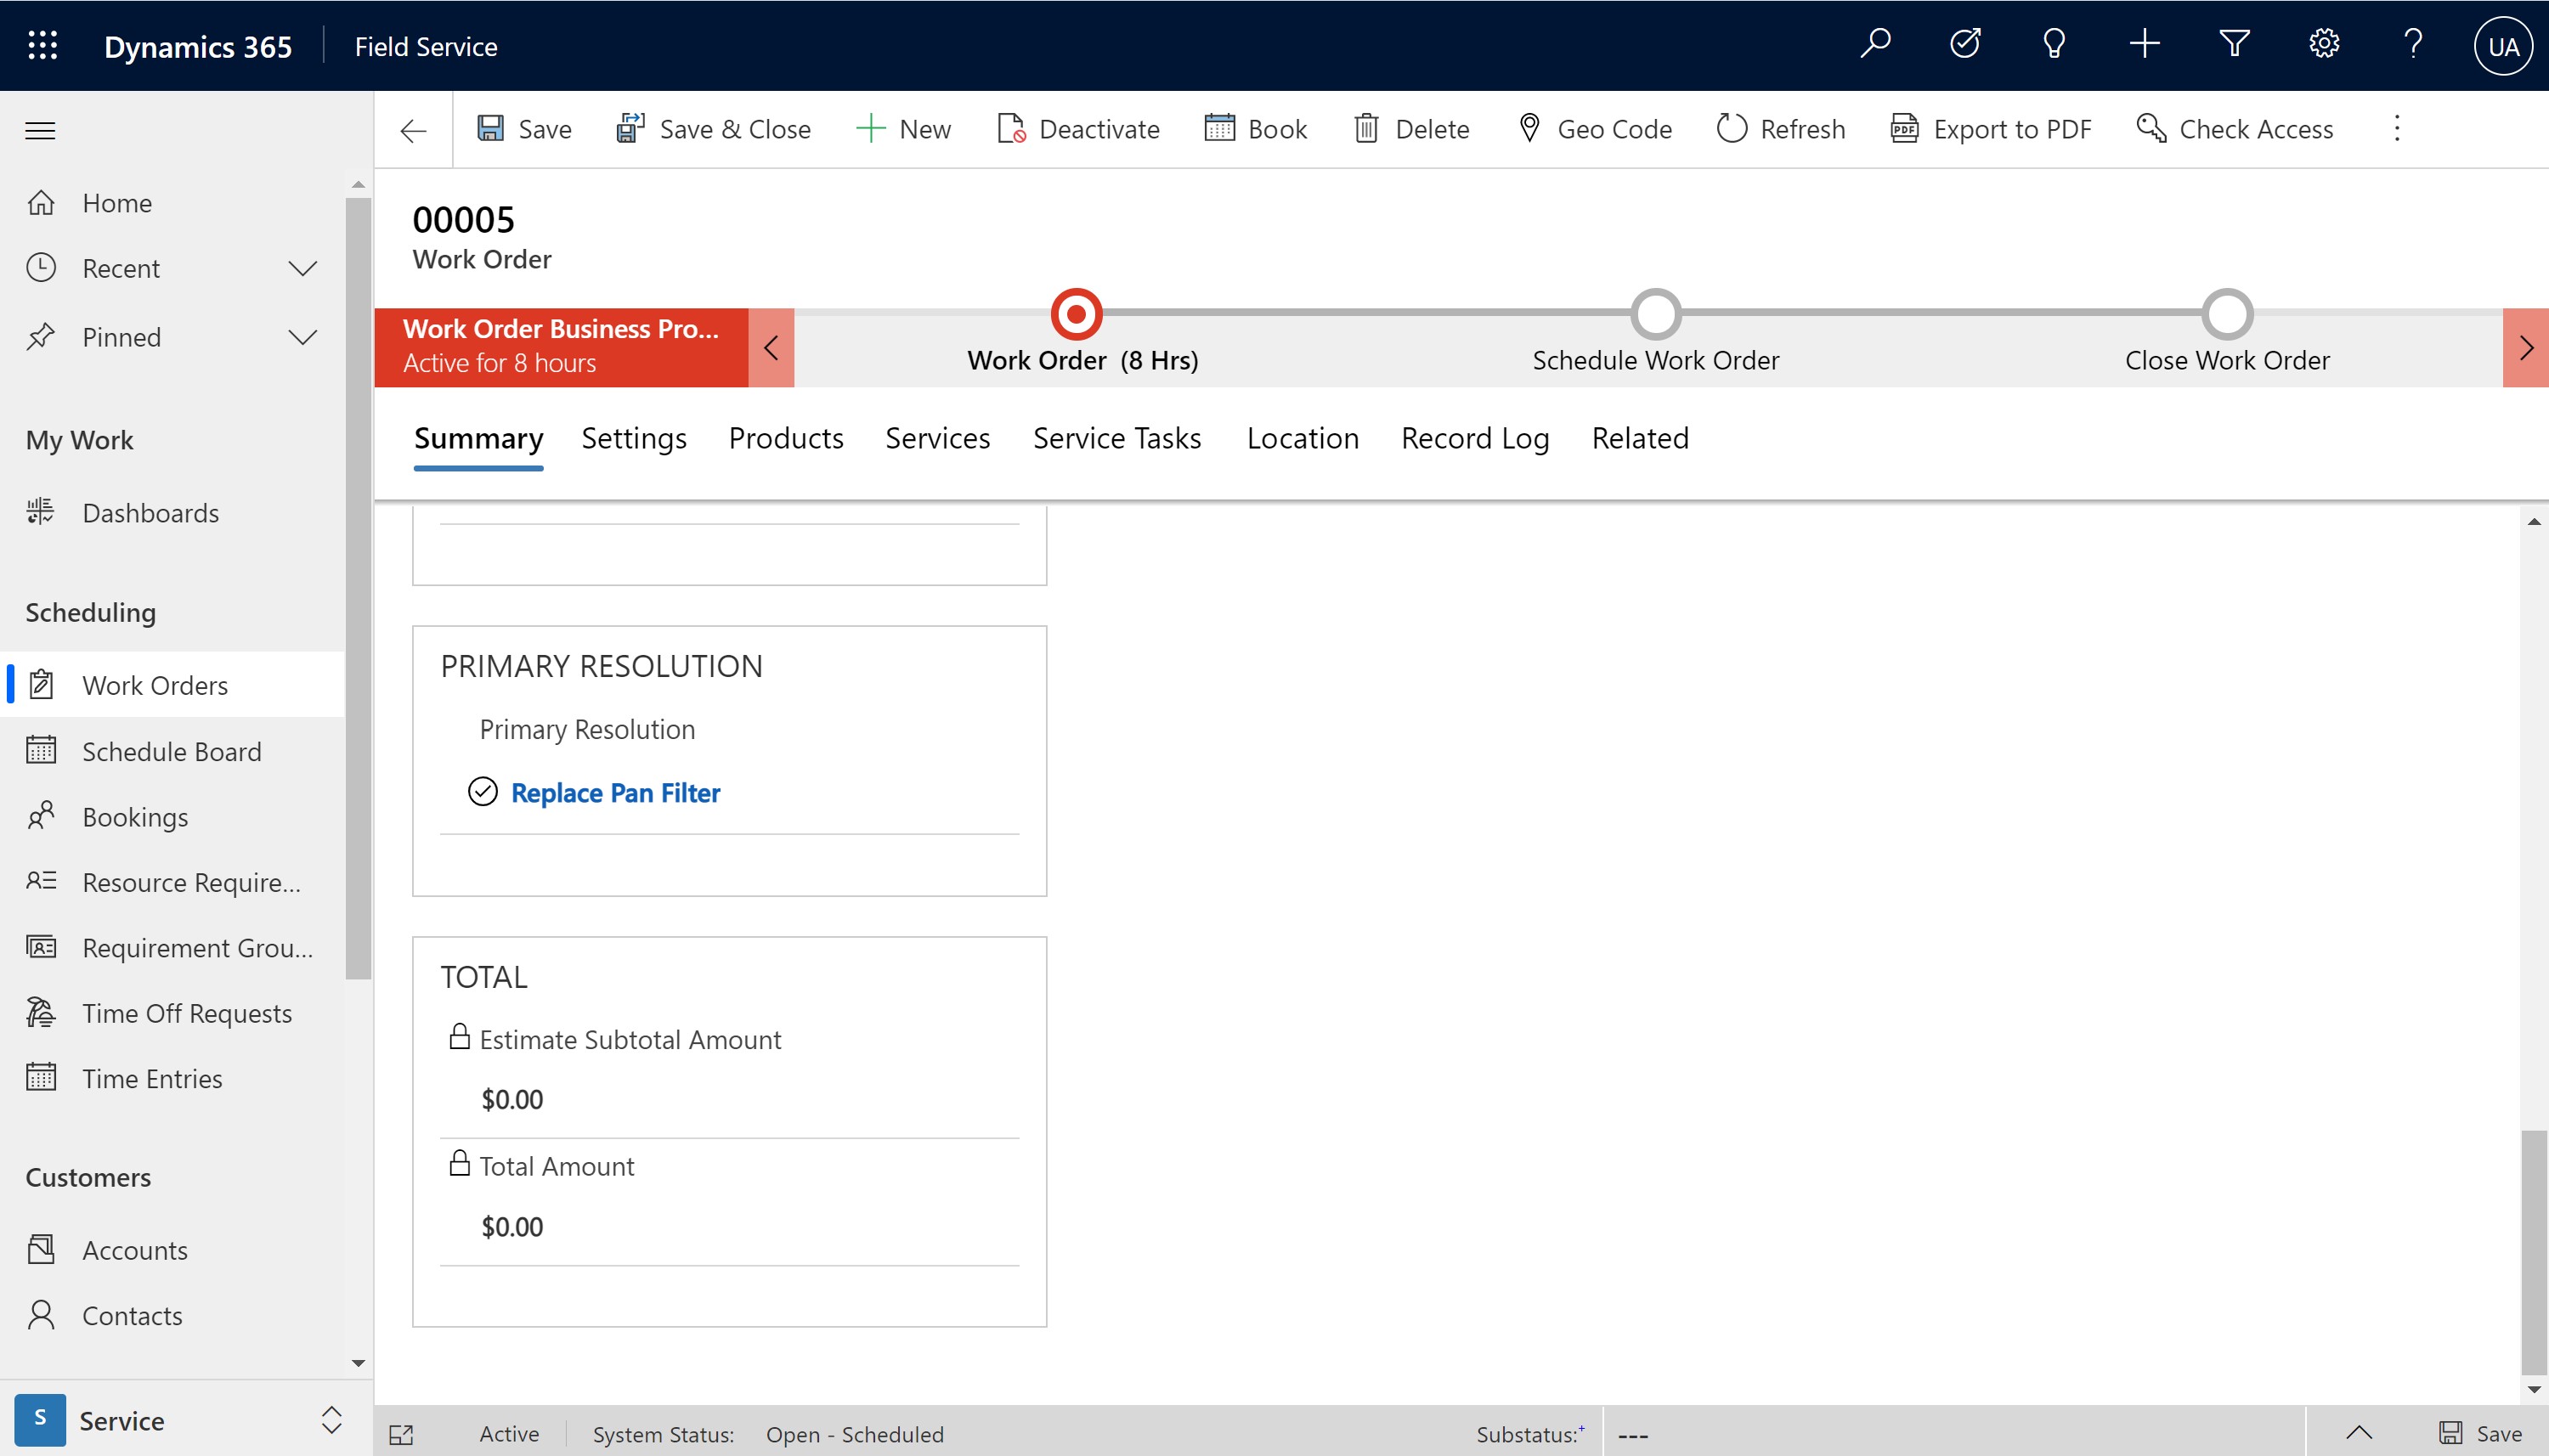Open Accounts under Customers
This screenshot has width=2549, height=1456.
click(x=172, y=1250)
